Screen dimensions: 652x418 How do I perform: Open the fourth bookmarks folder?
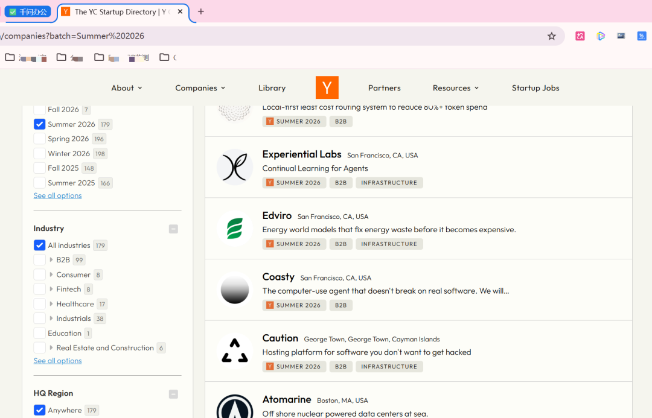click(168, 57)
